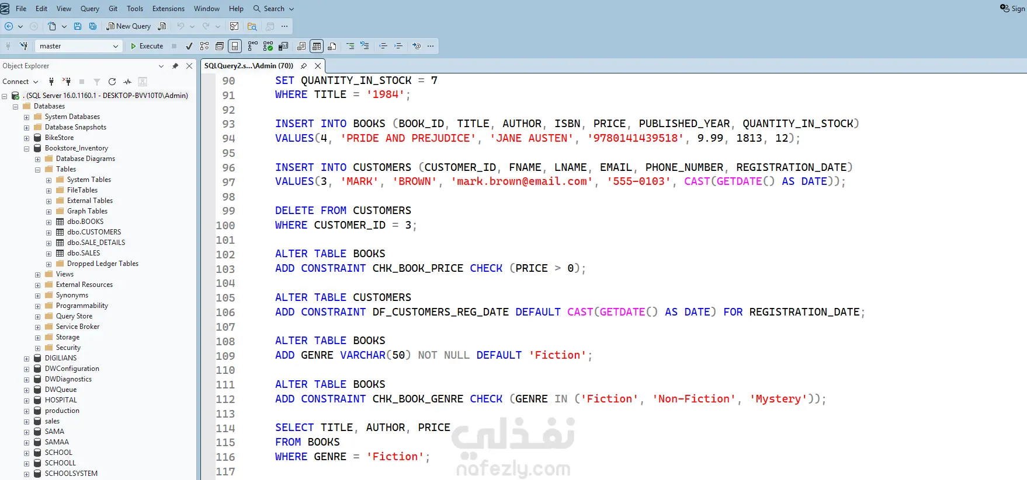Image resolution: width=1027 pixels, height=480 pixels.
Task: Increase the line indent
Action: coord(398,46)
